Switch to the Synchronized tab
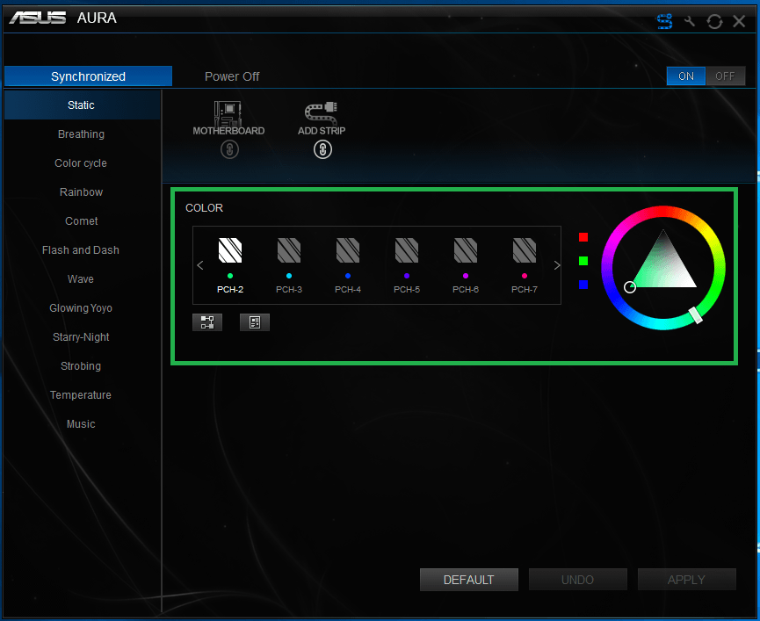 click(88, 76)
